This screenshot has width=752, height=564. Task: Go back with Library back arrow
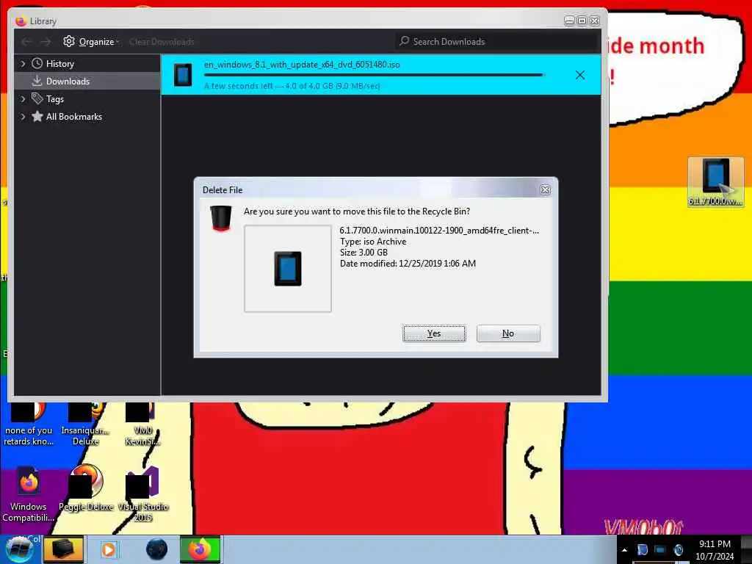26,42
